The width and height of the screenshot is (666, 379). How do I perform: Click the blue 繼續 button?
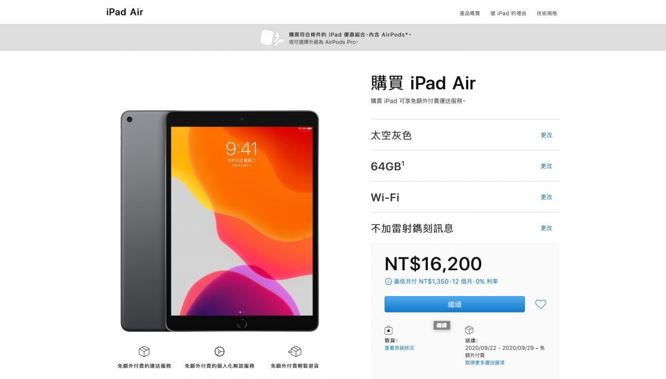tap(455, 304)
